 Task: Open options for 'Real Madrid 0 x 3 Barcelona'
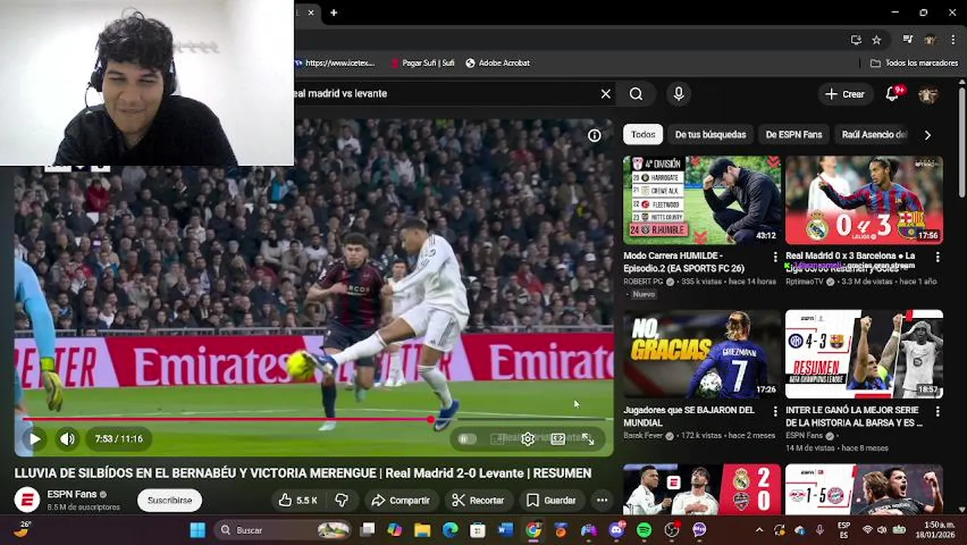(x=937, y=257)
